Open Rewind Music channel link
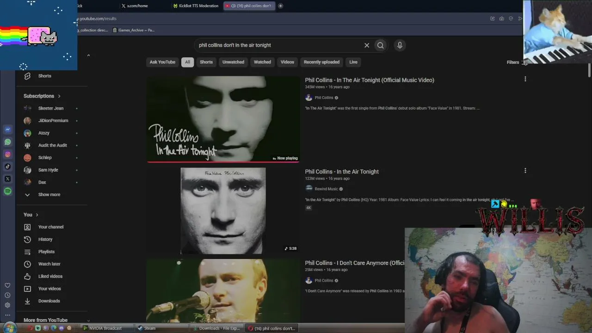Image resolution: width=592 pixels, height=333 pixels. [326, 189]
